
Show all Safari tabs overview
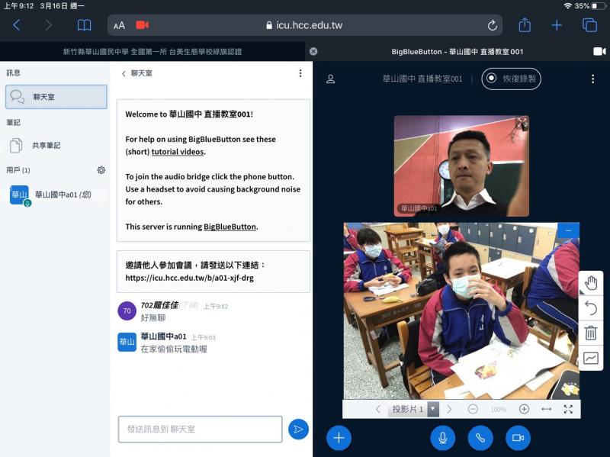[589, 25]
